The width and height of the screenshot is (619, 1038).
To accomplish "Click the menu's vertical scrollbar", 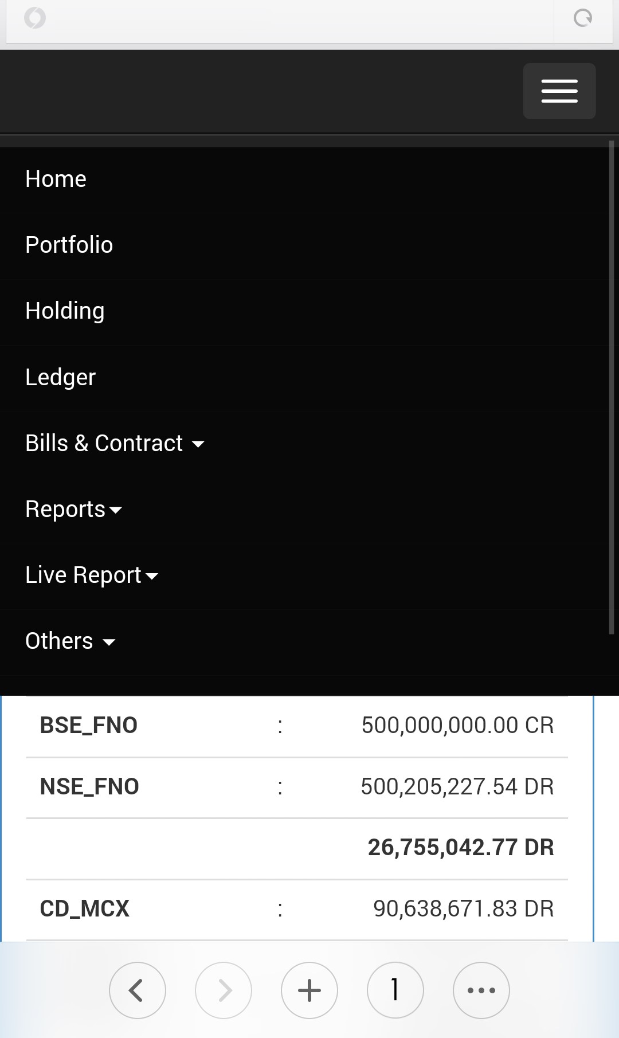I will click(611, 387).
